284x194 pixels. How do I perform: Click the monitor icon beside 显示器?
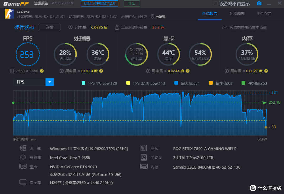tap(23, 182)
